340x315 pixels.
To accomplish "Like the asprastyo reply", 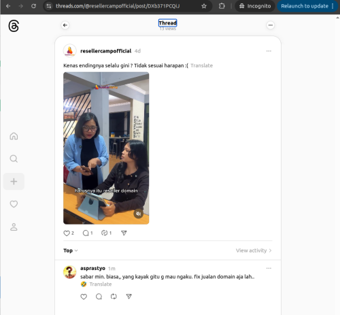I will (84, 297).
